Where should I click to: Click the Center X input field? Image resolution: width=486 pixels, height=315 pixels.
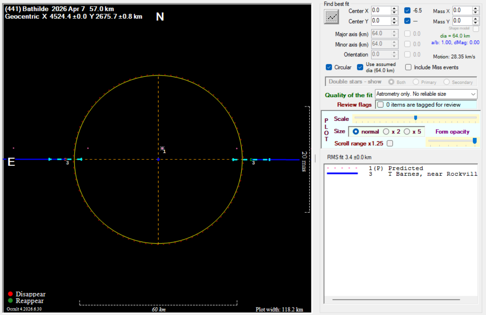point(381,11)
